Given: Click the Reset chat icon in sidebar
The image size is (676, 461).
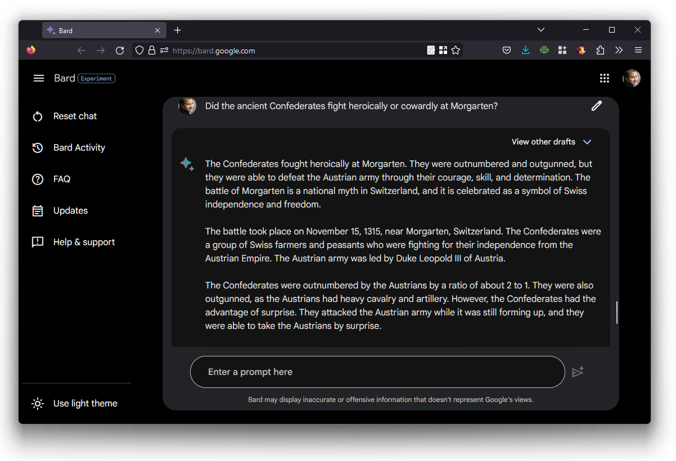Looking at the screenshot, I should tap(38, 116).
